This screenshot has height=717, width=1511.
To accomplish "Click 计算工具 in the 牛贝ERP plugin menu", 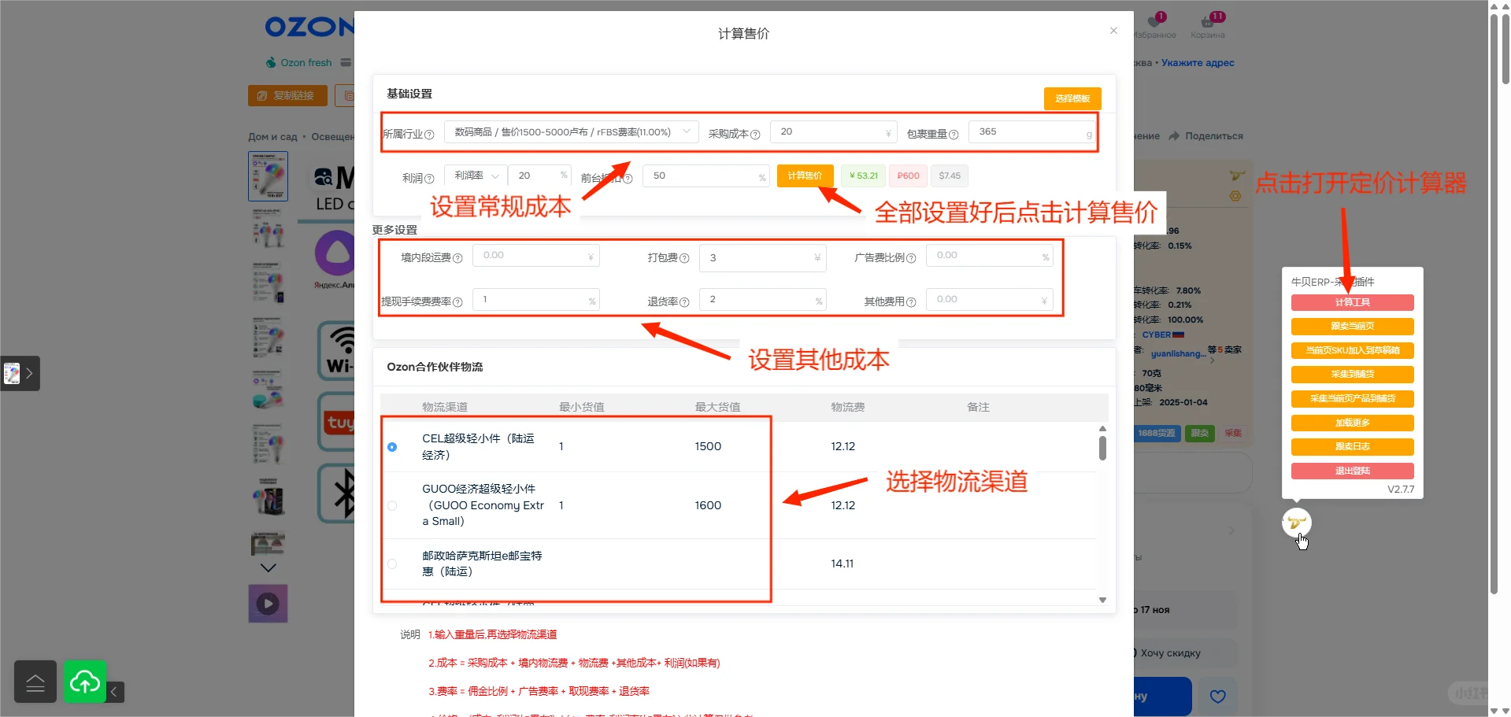I will coord(1352,302).
